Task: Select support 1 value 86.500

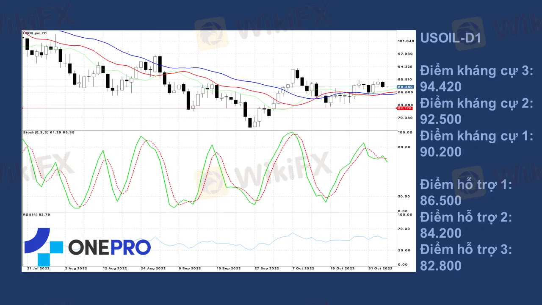Action: [x=440, y=200]
